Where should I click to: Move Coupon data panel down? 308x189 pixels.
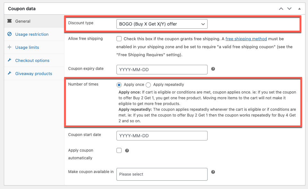click(289, 9)
